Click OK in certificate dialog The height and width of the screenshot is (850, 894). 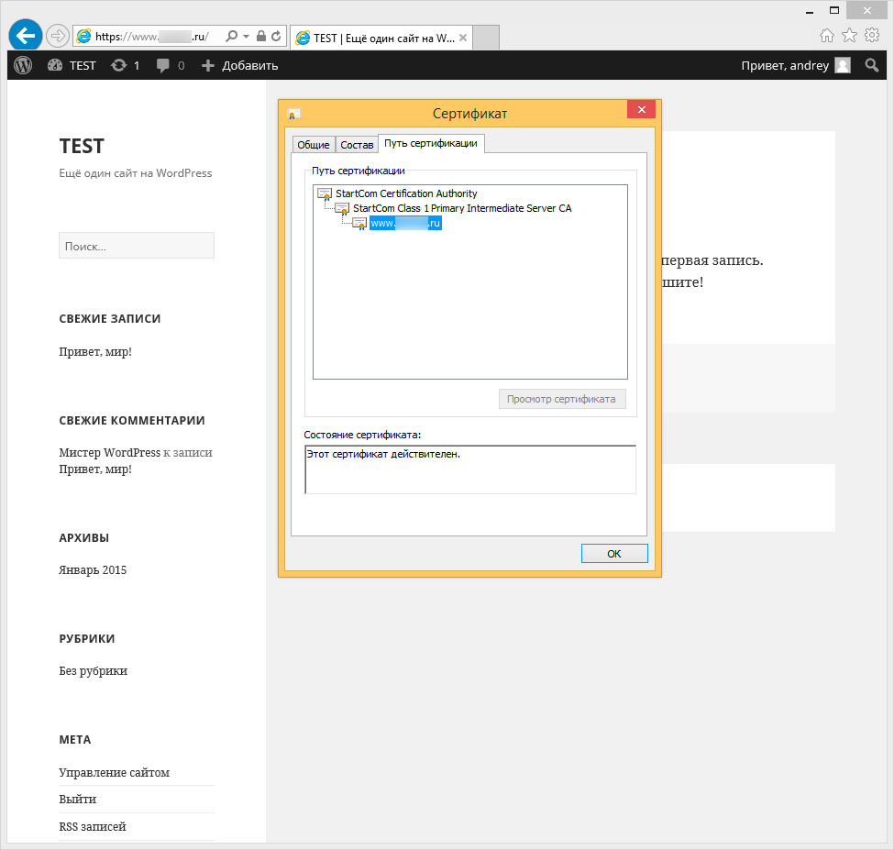[614, 554]
